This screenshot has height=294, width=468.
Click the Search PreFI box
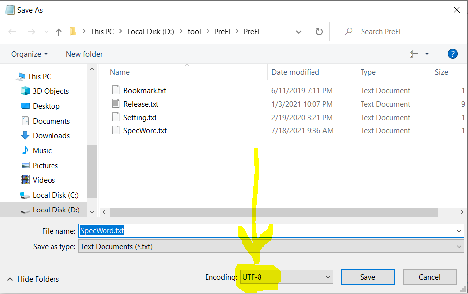(x=398, y=31)
